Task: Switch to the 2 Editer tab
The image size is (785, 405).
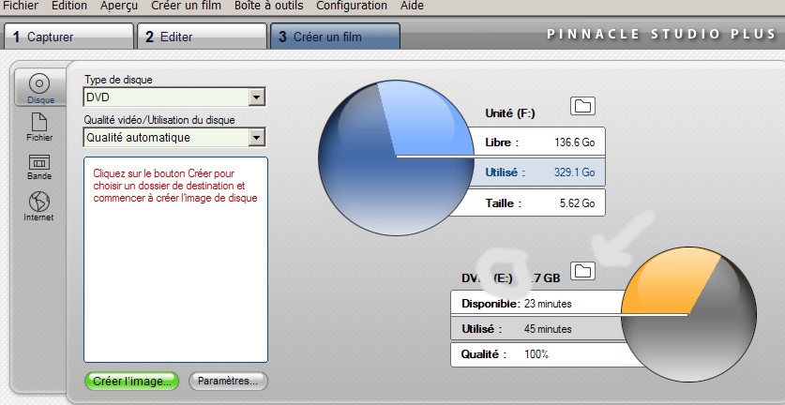Action: click(x=202, y=37)
